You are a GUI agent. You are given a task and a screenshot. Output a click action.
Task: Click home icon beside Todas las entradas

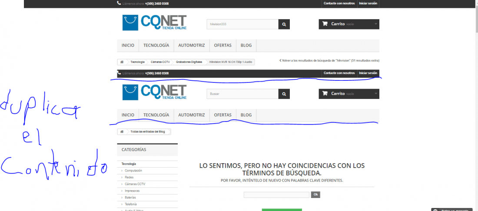122,132
